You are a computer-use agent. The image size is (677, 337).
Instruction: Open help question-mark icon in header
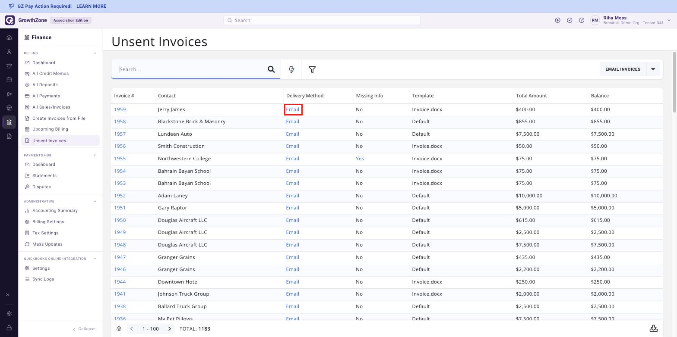tap(582, 20)
